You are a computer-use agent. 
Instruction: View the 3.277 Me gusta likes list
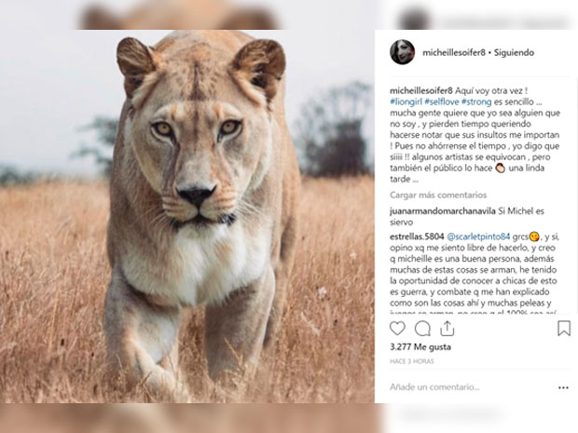[x=420, y=346]
